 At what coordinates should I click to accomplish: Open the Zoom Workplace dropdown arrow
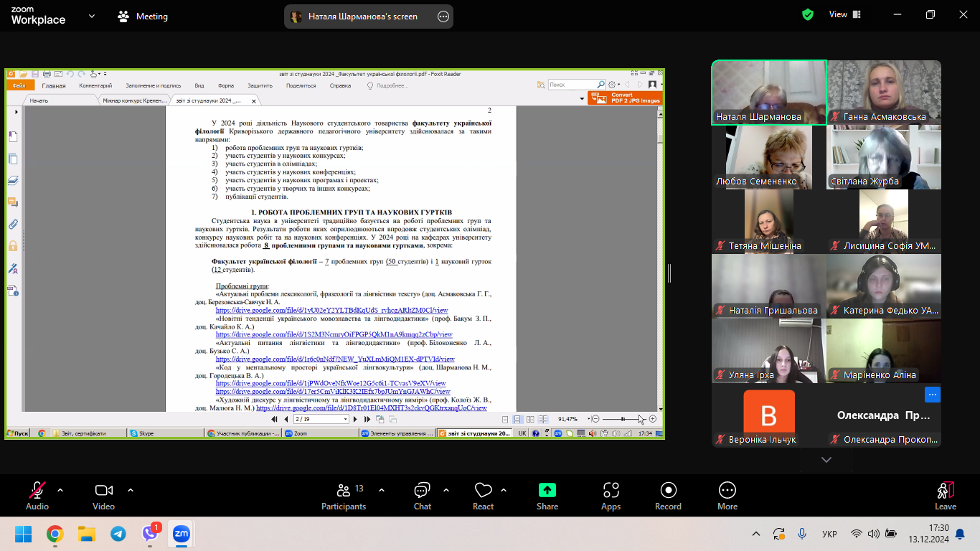pos(92,16)
